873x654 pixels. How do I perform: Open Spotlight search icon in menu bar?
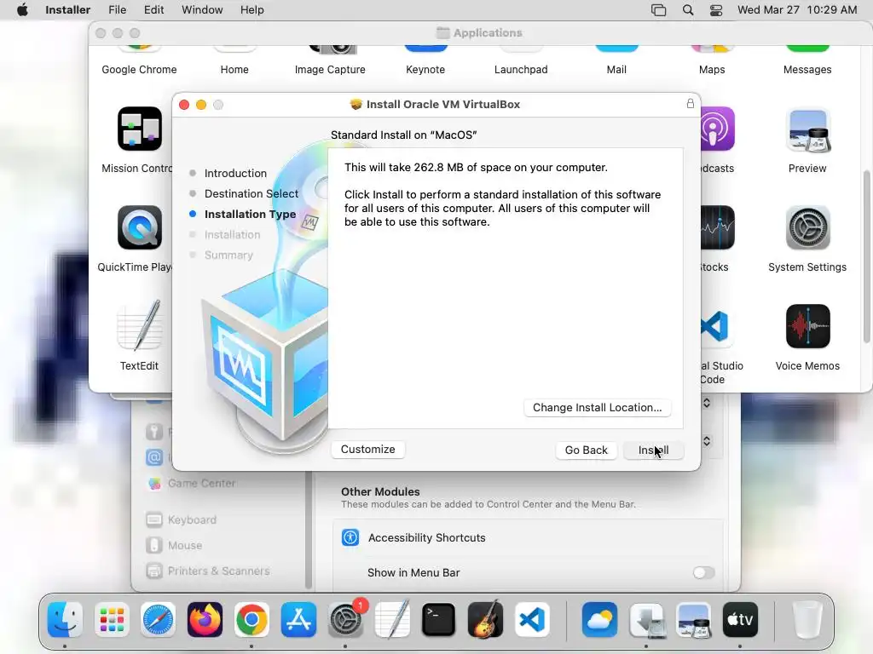(688, 10)
